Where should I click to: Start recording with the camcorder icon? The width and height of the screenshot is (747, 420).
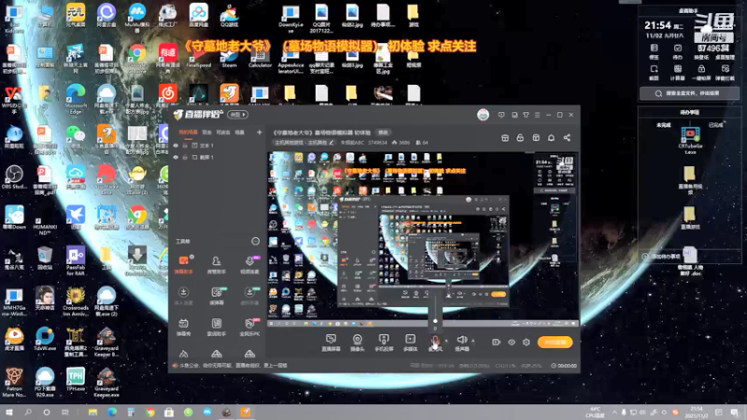pyautogui.click(x=496, y=342)
